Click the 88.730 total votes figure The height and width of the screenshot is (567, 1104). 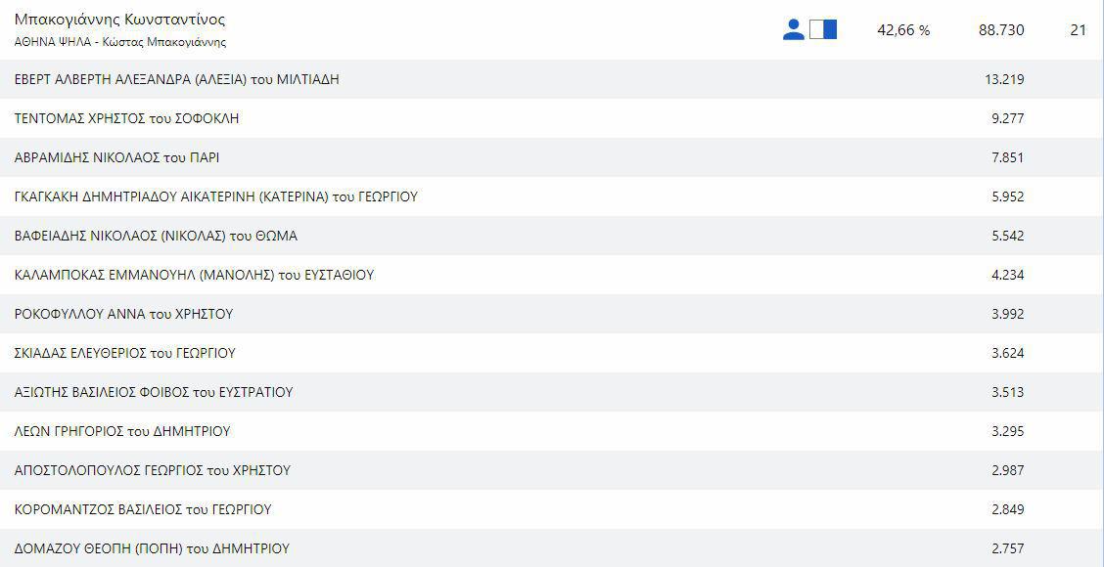[x=1001, y=30]
